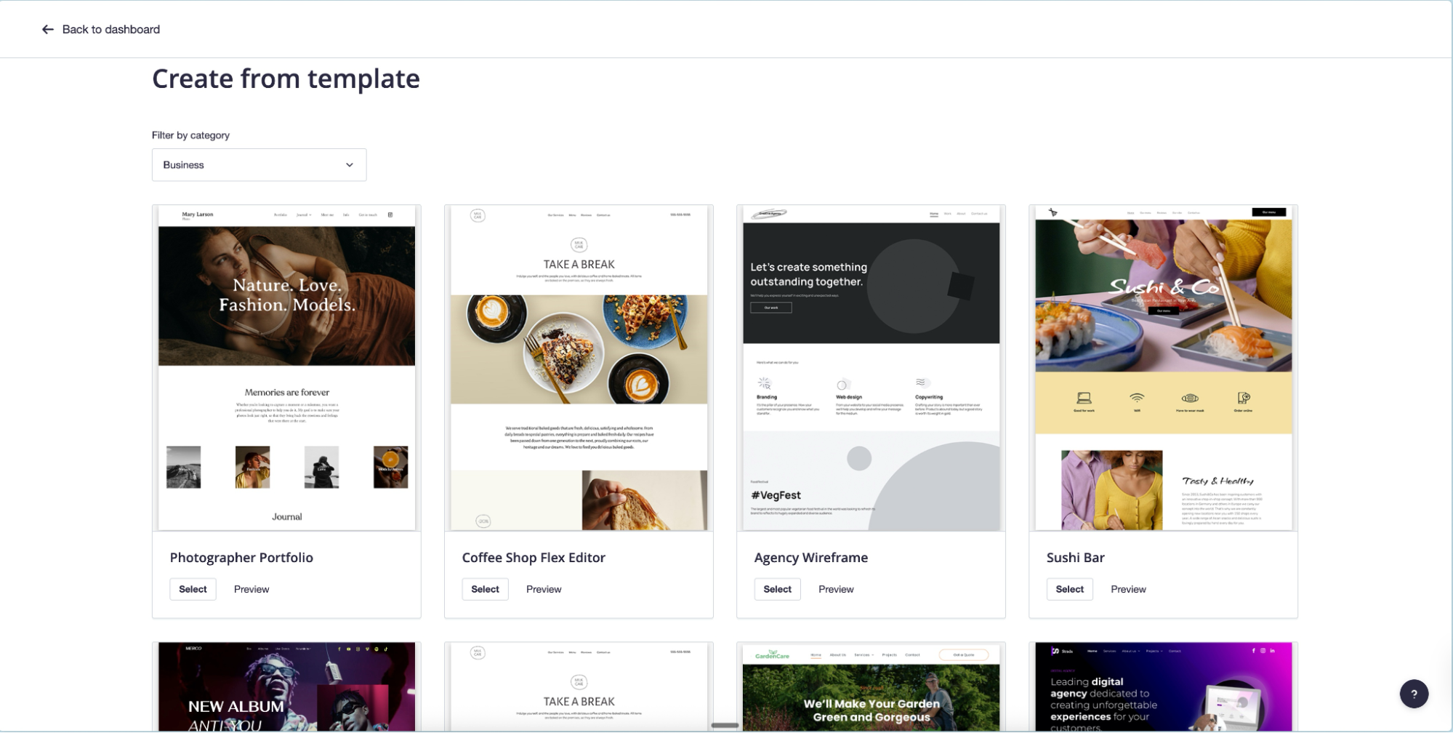Open the help question mark button
Viewport: 1453px width, 733px height.
click(1414, 694)
